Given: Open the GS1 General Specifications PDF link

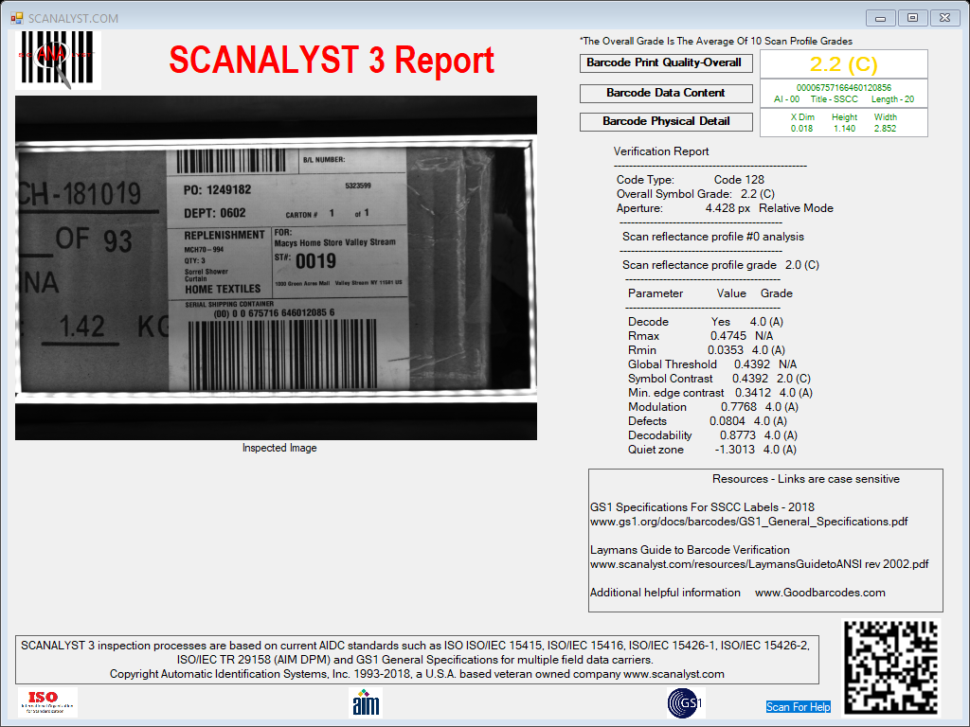Looking at the screenshot, I should (748, 522).
